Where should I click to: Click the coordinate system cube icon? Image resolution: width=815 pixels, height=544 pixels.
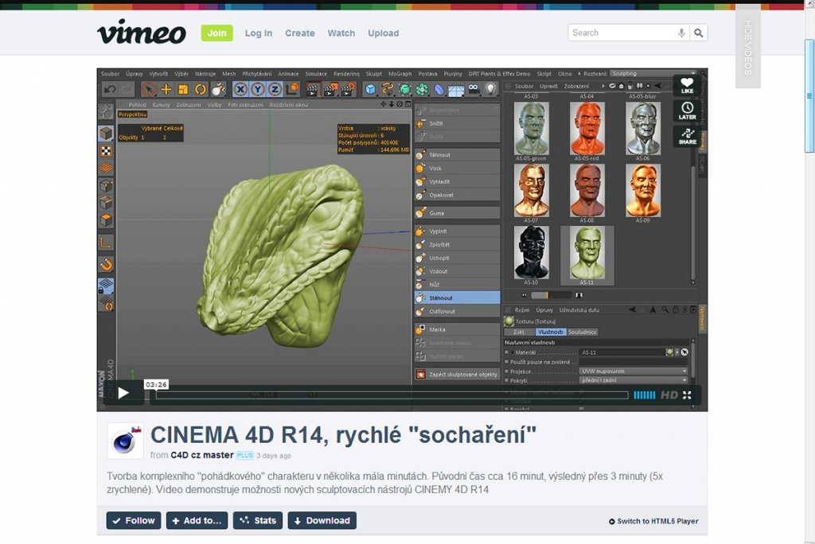[x=292, y=89]
